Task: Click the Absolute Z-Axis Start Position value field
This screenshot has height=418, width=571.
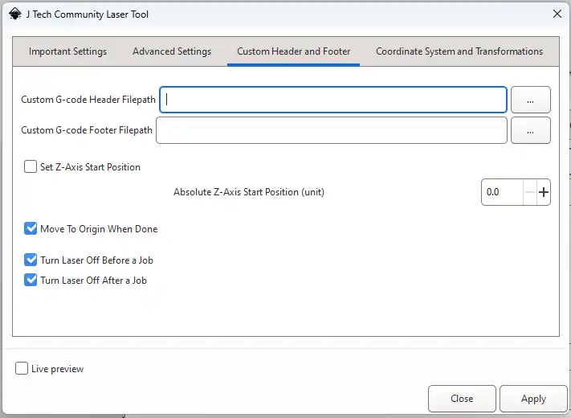Action: pyautogui.click(x=502, y=192)
